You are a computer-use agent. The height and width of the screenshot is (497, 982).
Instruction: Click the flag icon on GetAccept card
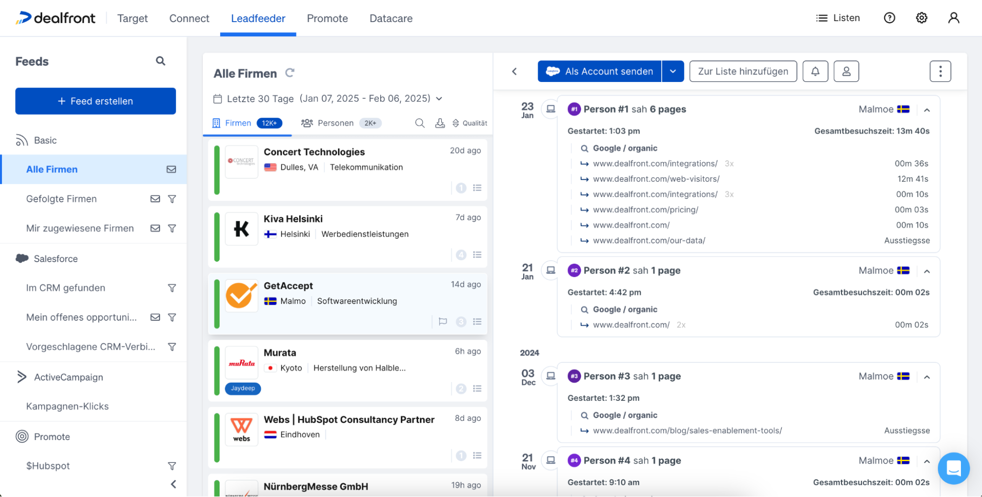pos(443,322)
